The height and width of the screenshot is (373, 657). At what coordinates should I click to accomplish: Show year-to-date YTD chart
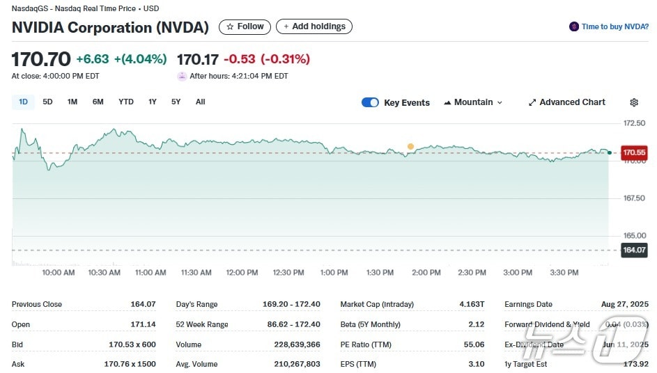point(125,102)
